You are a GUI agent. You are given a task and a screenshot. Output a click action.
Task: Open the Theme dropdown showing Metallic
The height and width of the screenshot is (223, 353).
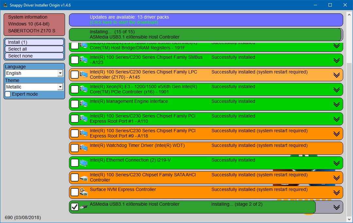pos(34,87)
